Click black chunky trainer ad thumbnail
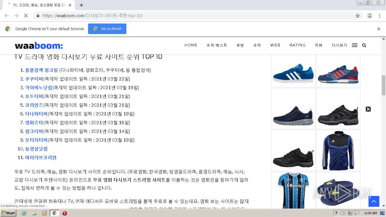Image resolution: width=386 pixels, height=217 pixels. pyautogui.click(x=293, y=150)
